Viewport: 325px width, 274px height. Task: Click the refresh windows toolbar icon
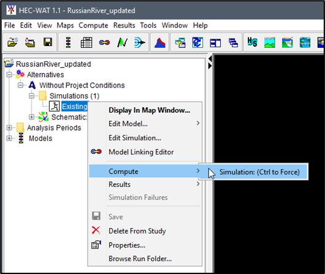[197, 42]
